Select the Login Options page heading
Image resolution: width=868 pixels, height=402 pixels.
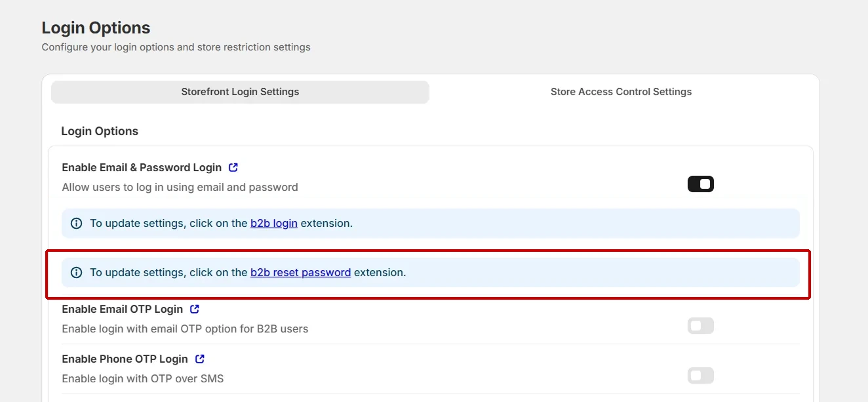click(96, 28)
